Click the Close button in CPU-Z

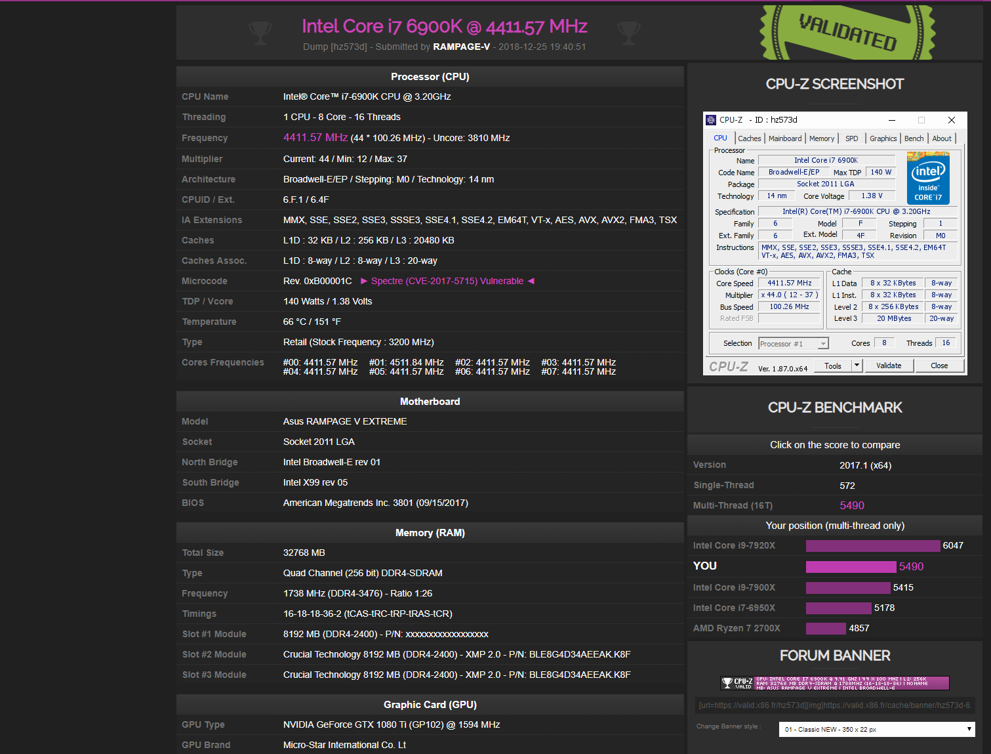[x=939, y=366]
